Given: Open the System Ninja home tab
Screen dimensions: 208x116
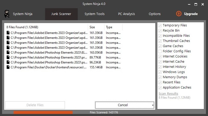Looking at the screenshot, I should point(23,14).
